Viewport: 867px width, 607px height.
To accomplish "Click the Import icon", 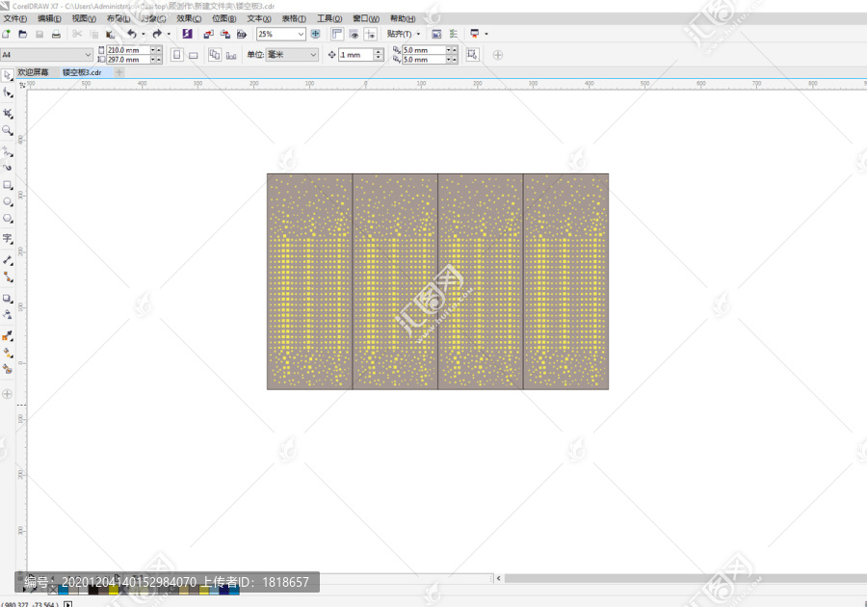I will tap(208, 34).
